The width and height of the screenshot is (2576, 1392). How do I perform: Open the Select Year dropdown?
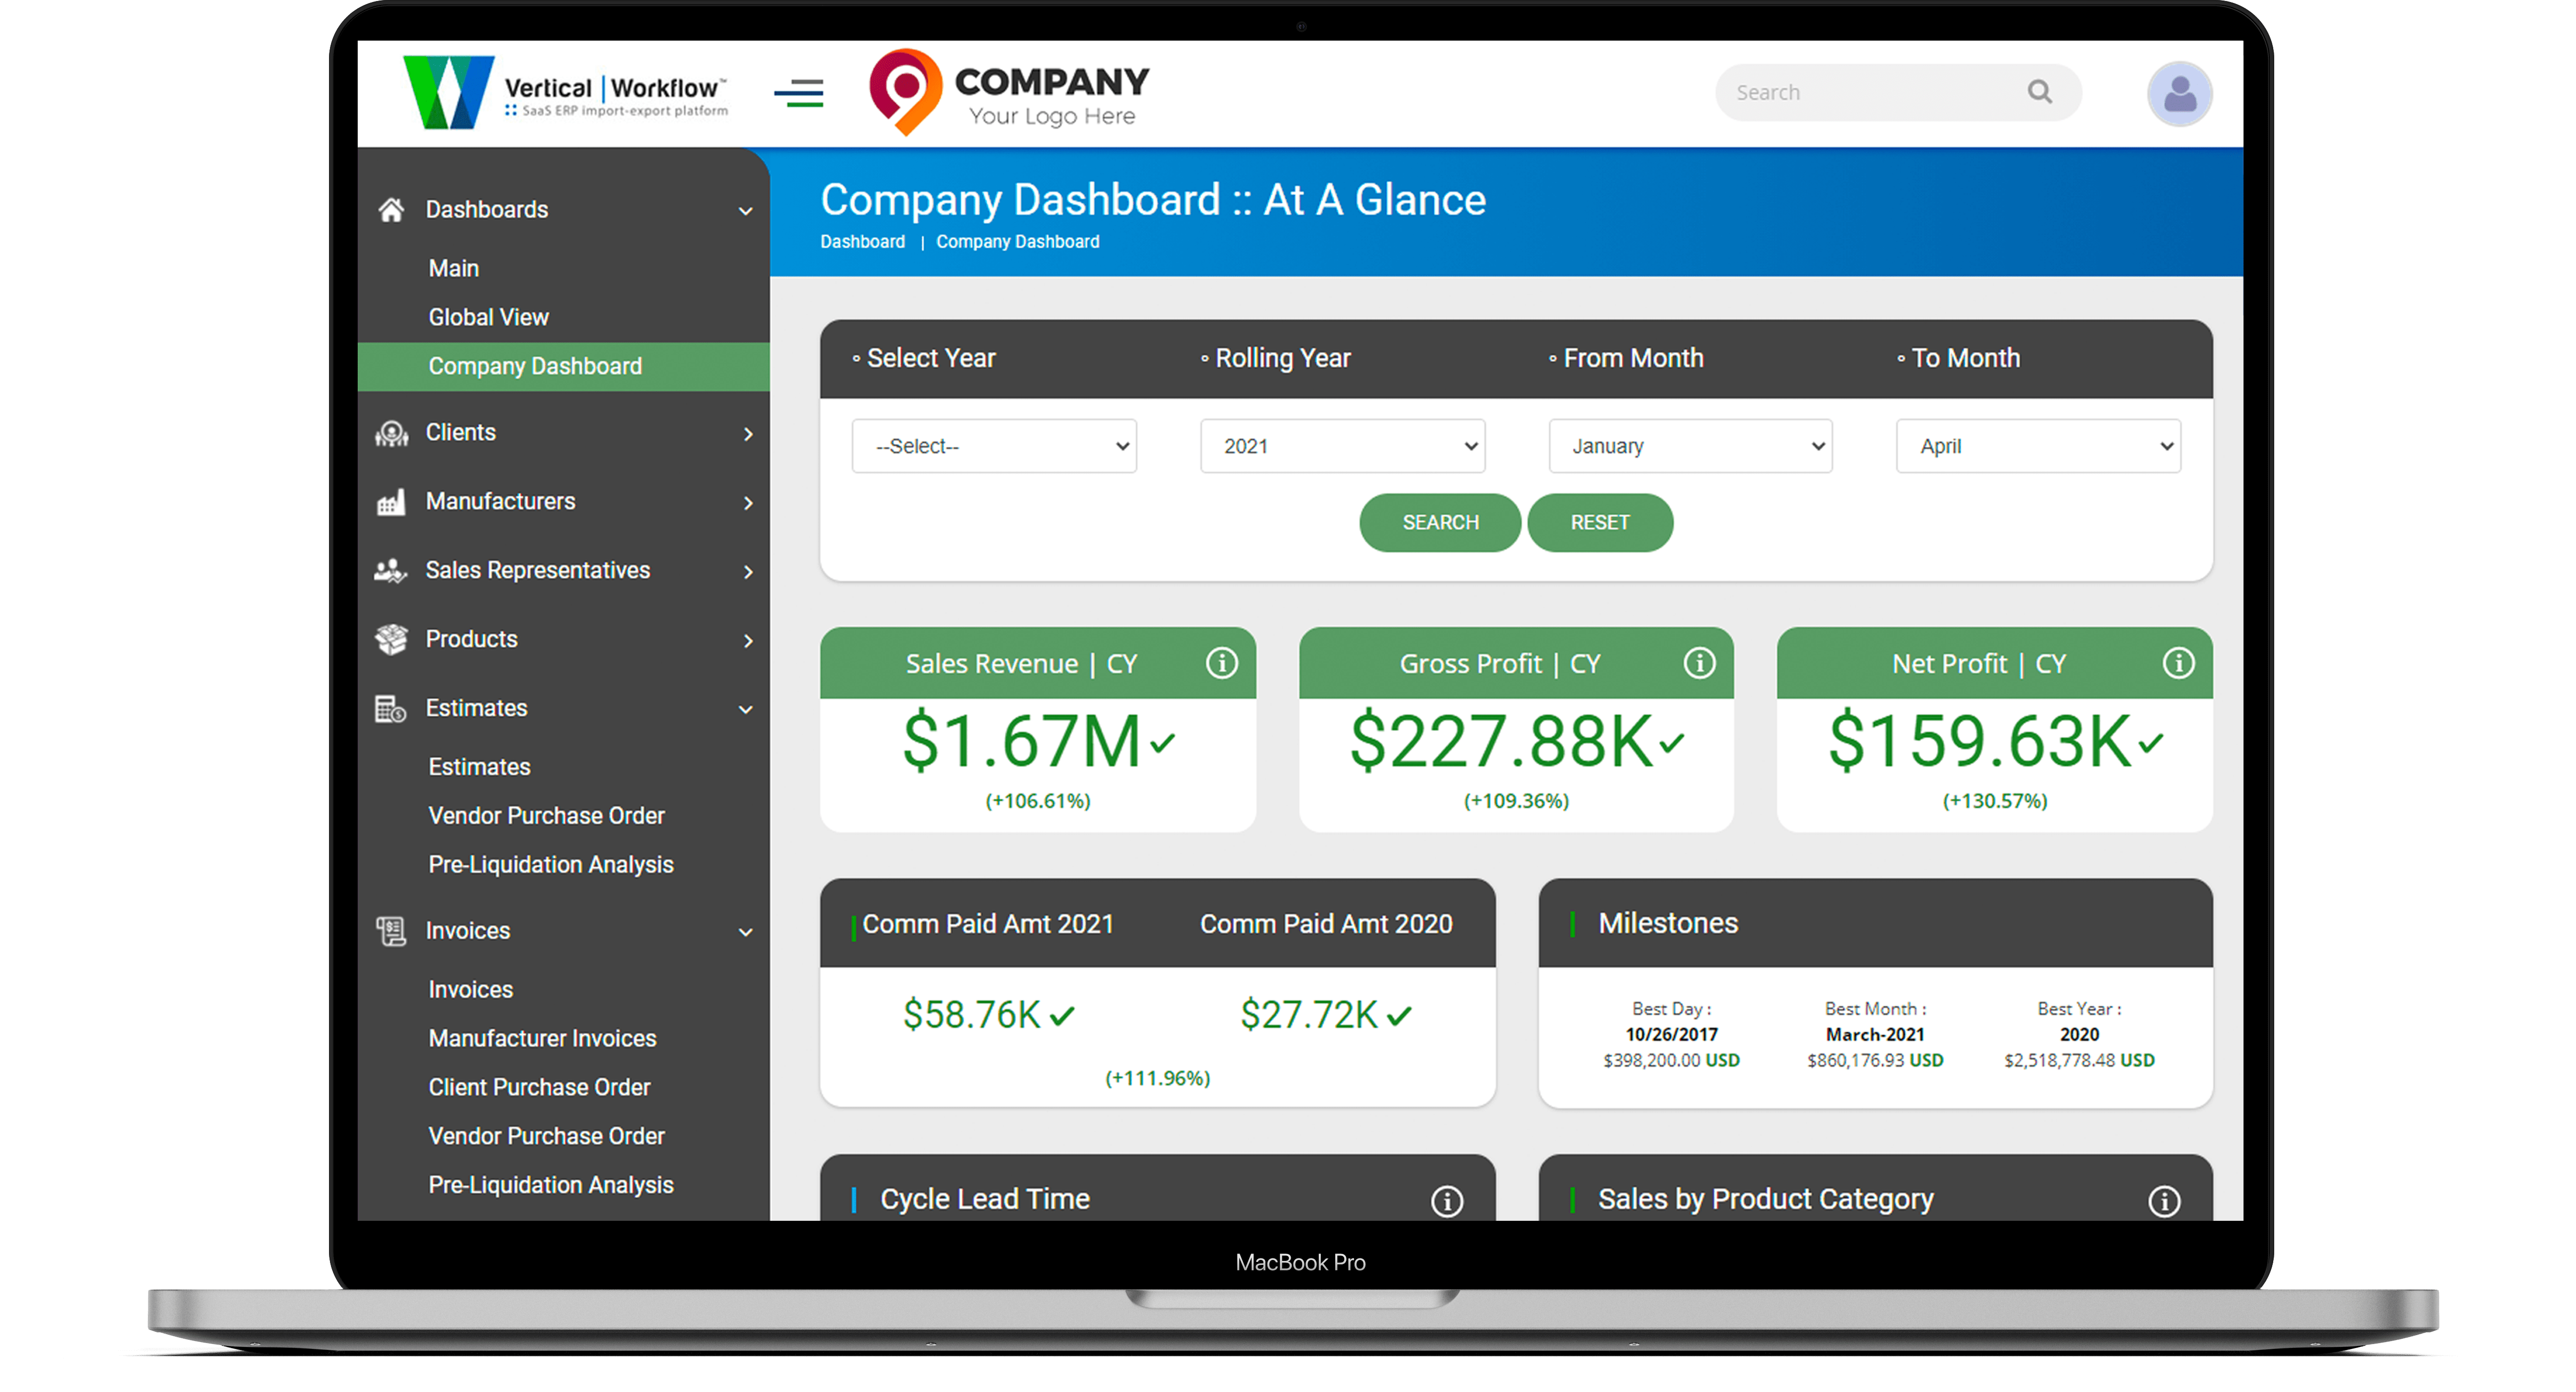pyautogui.click(x=994, y=446)
